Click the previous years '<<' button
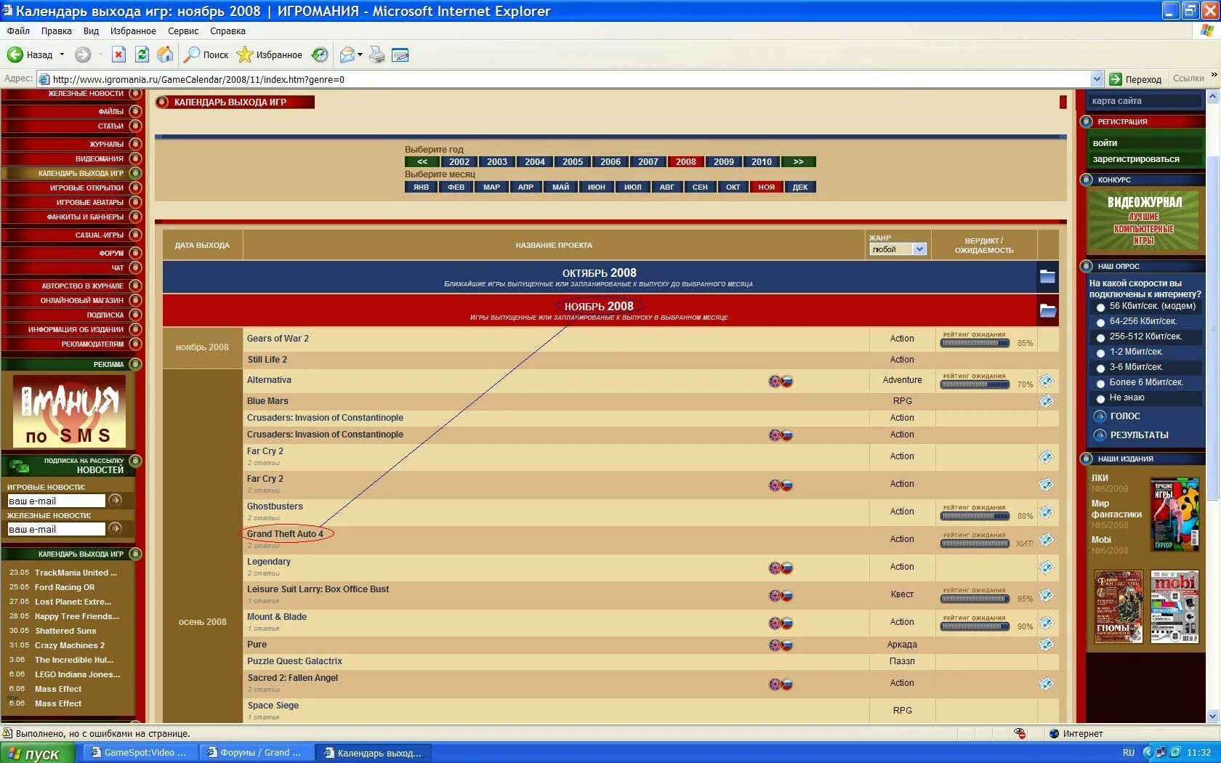This screenshot has height=763, width=1221. click(422, 162)
